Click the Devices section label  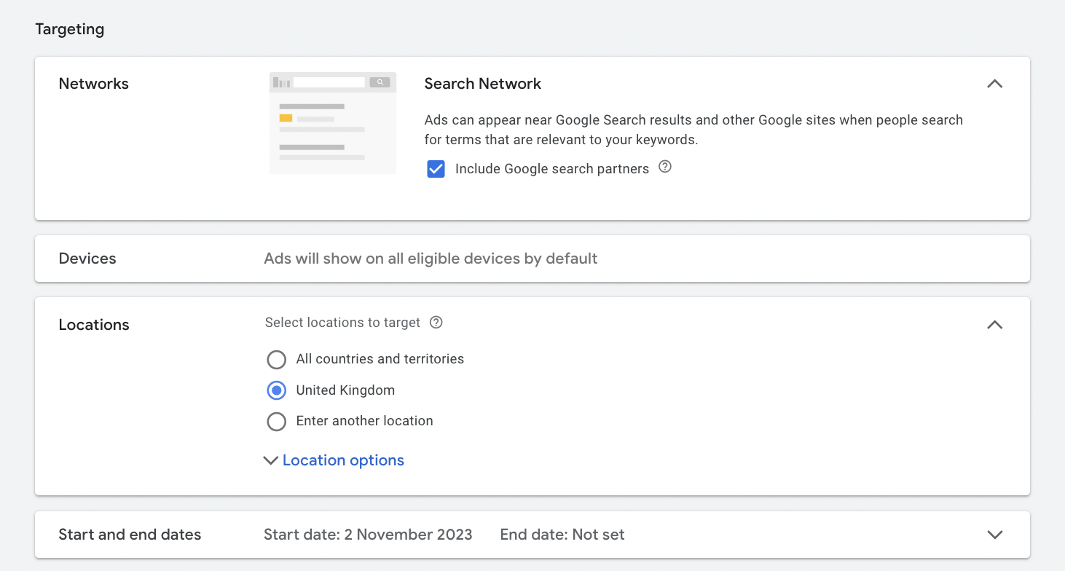click(87, 259)
